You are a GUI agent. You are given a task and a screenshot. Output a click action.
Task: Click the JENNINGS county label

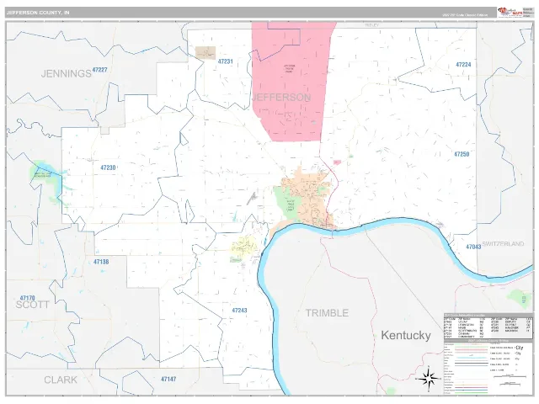pyautogui.click(x=67, y=73)
